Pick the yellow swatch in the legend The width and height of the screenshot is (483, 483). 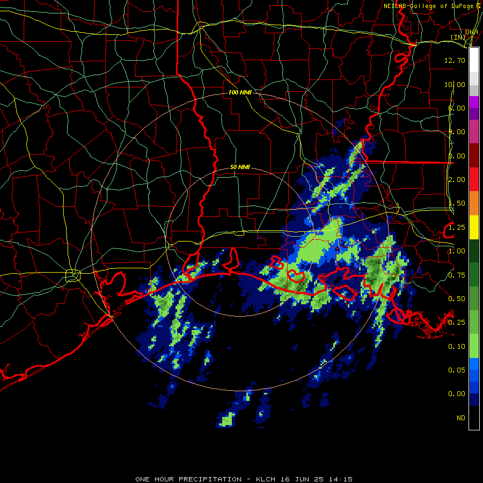pos(474,227)
